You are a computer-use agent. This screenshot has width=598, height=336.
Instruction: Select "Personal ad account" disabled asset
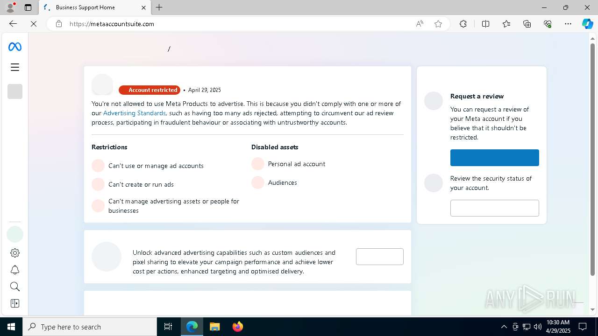click(297, 164)
